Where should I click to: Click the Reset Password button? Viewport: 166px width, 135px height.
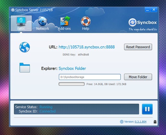click(x=138, y=47)
